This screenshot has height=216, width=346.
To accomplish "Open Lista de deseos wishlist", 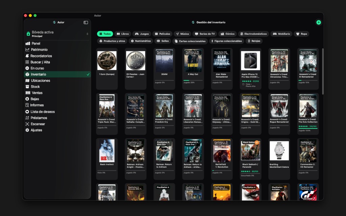I will click(57, 111).
